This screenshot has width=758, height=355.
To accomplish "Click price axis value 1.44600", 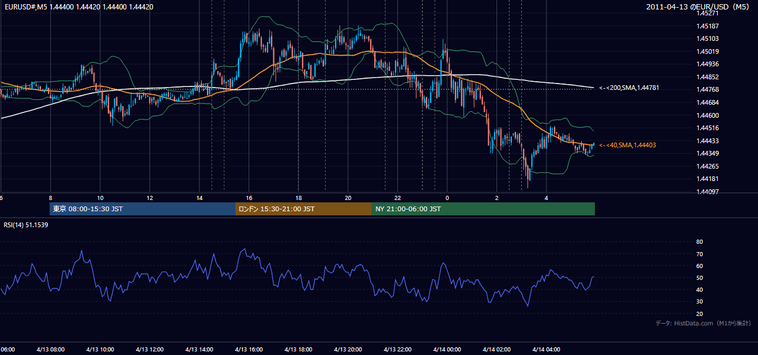I will pos(708,115).
